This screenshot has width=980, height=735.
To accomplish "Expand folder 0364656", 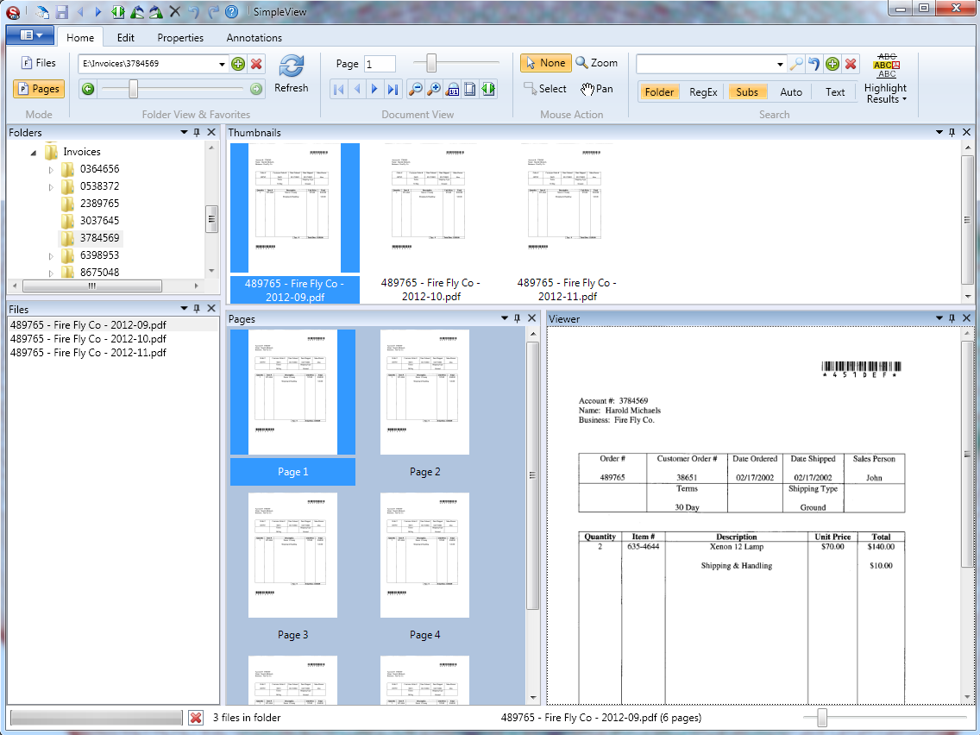I will pyautogui.click(x=51, y=169).
